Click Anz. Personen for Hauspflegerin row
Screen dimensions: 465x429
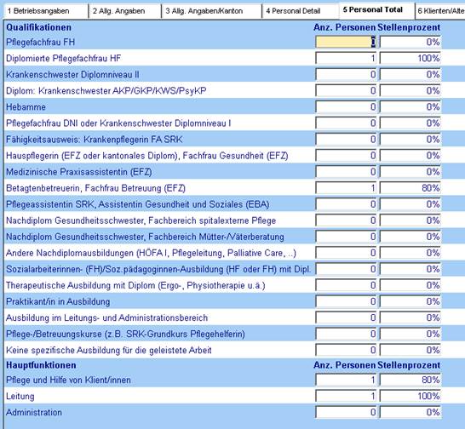[x=346, y=156]
